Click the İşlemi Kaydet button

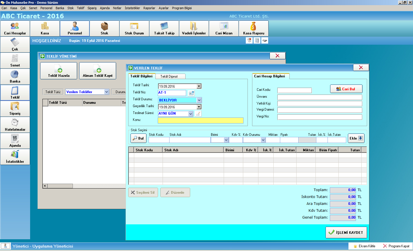[346, 232]
